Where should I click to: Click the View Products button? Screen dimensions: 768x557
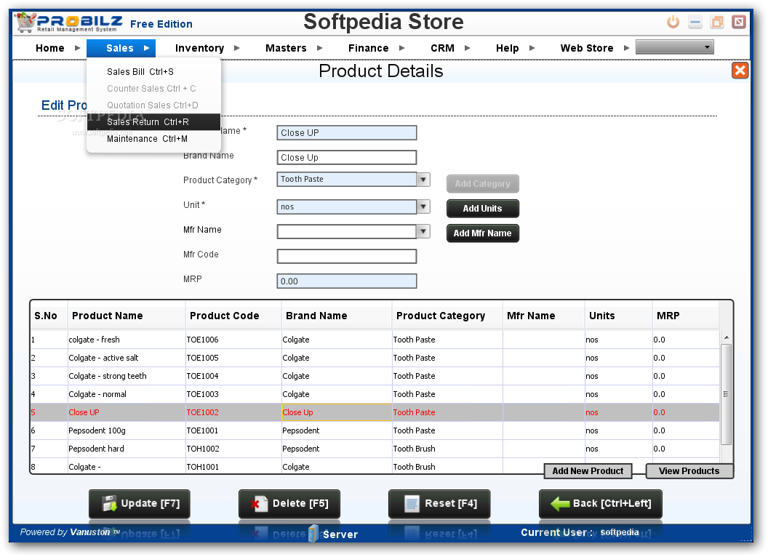pos(689,470)
